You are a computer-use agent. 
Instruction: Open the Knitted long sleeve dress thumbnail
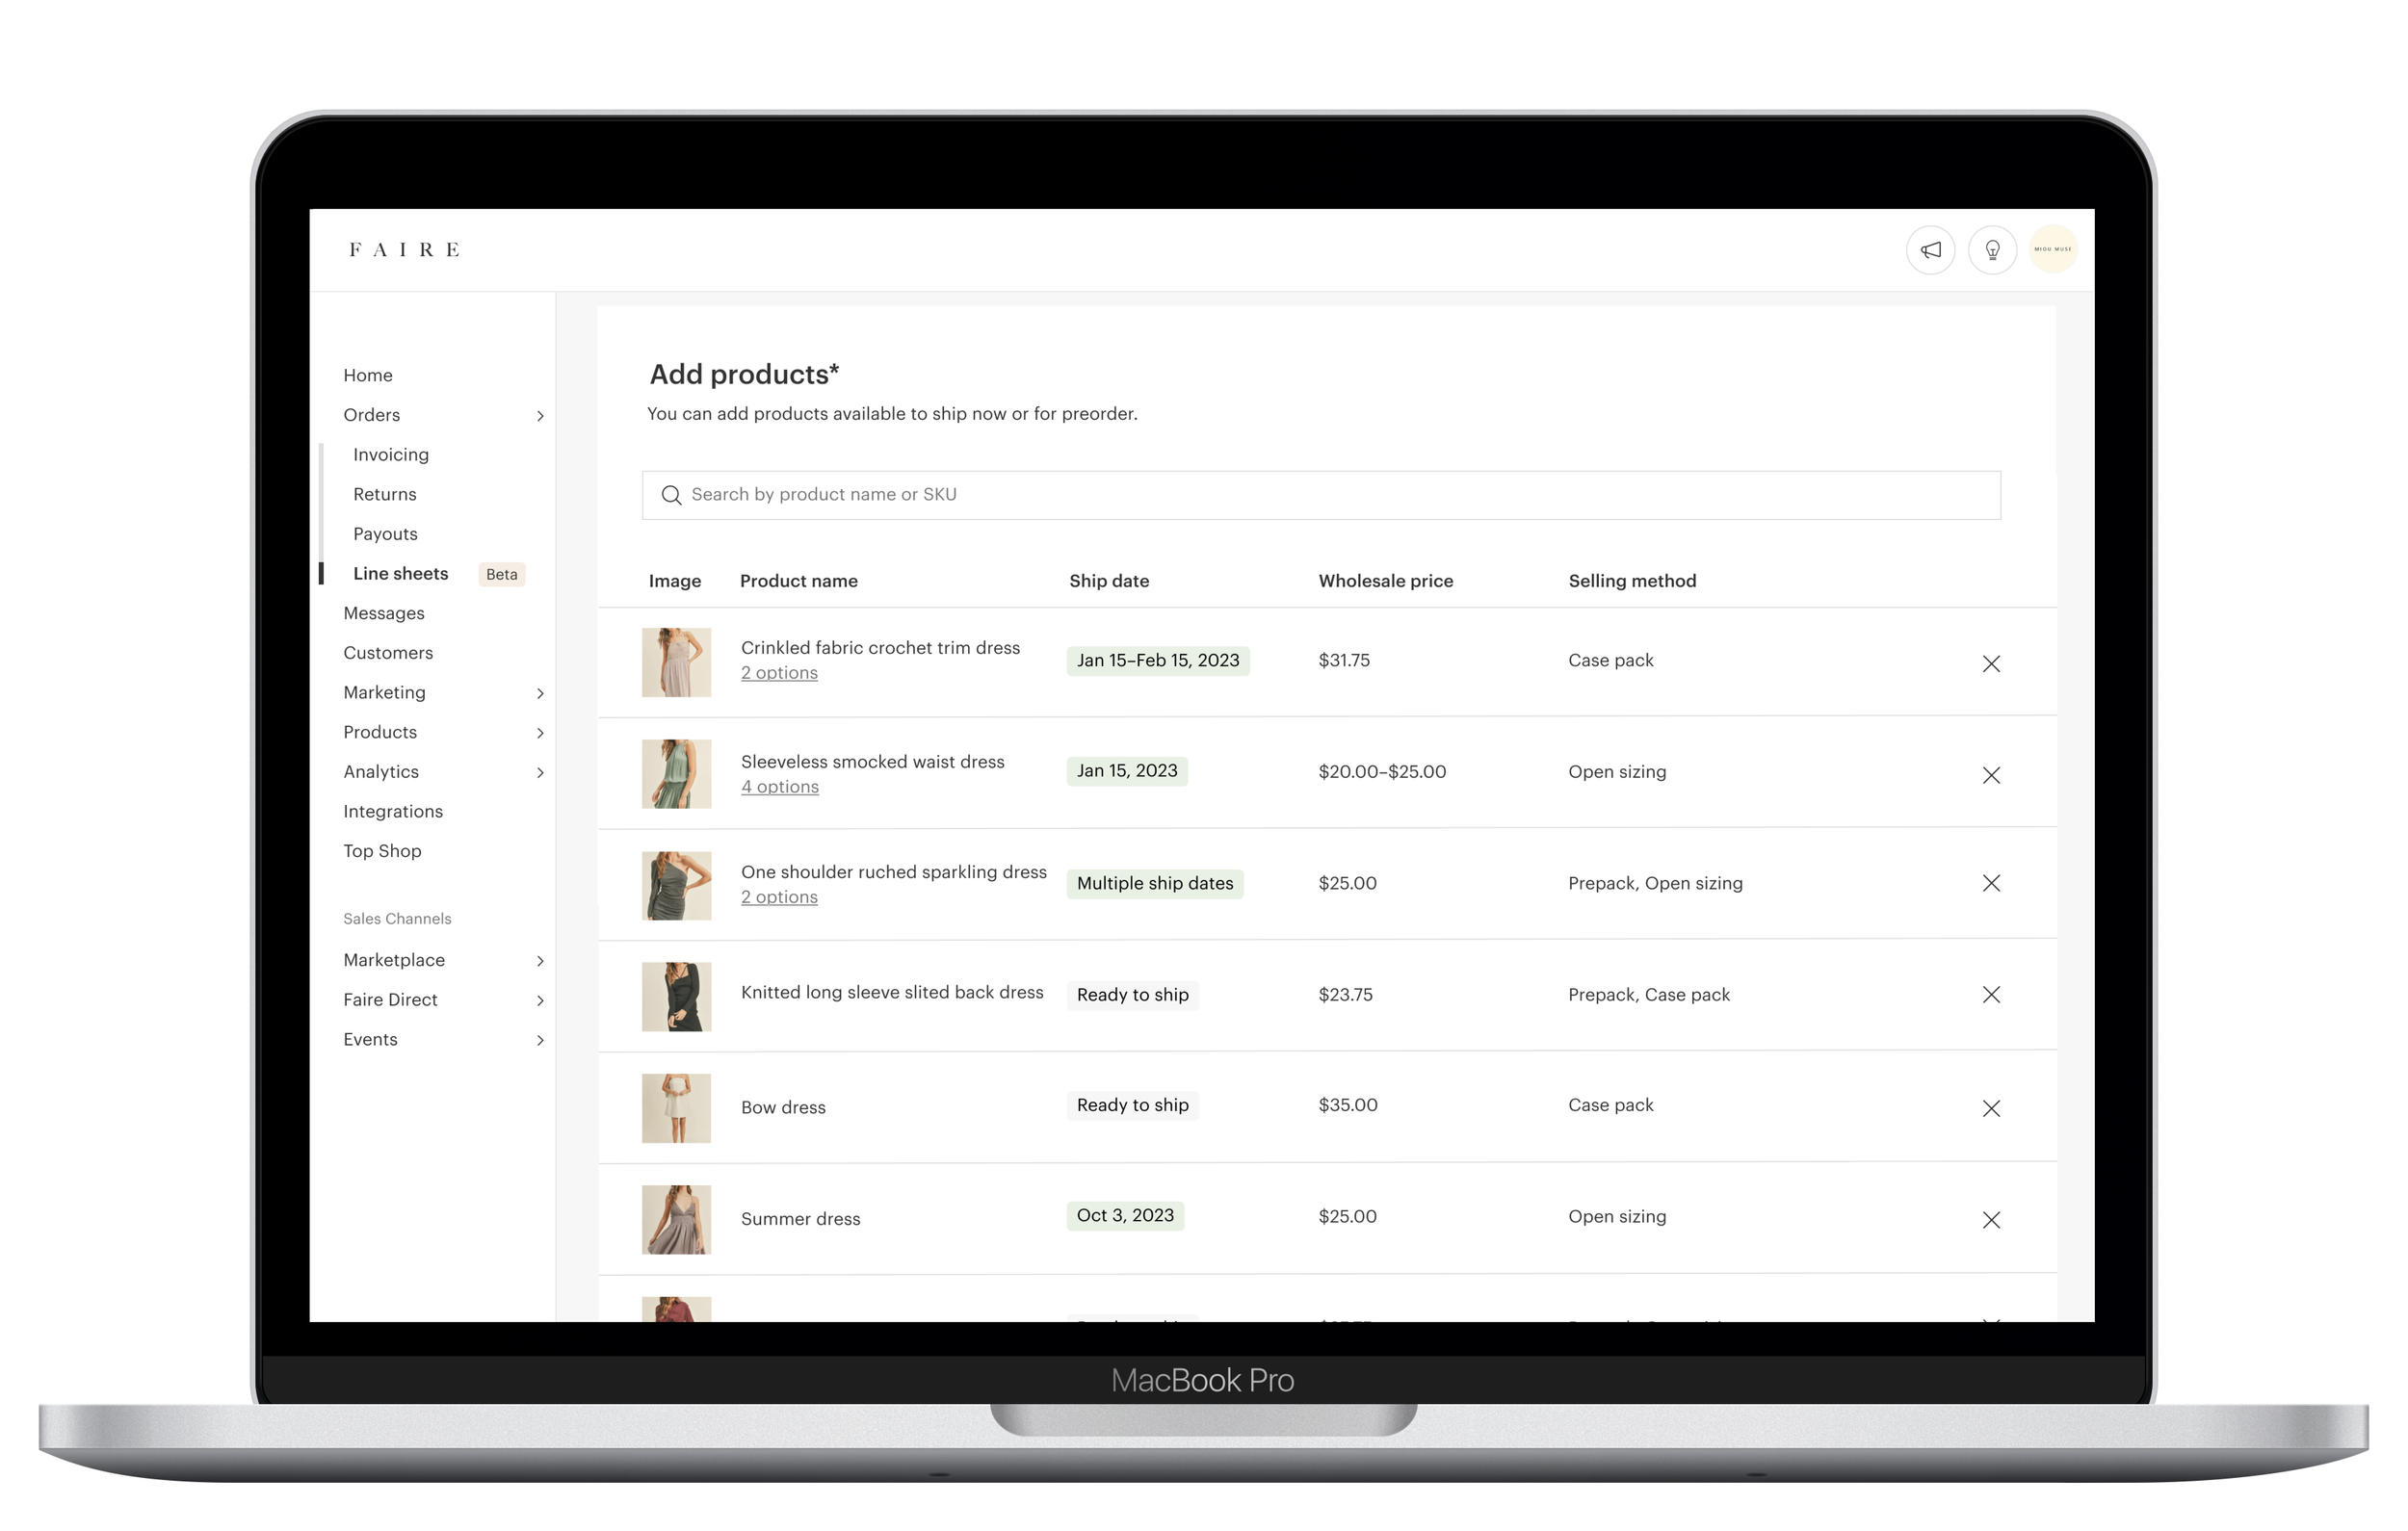(x=676, y=997)
